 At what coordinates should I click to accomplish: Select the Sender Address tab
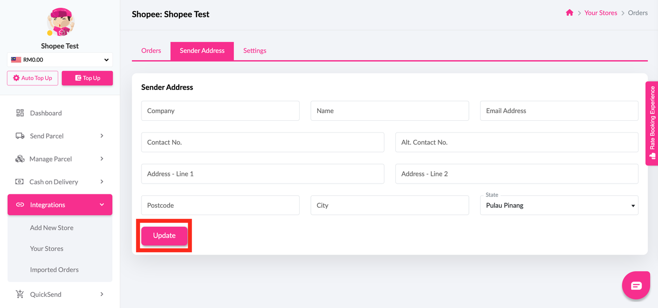(x=202, y=51)
